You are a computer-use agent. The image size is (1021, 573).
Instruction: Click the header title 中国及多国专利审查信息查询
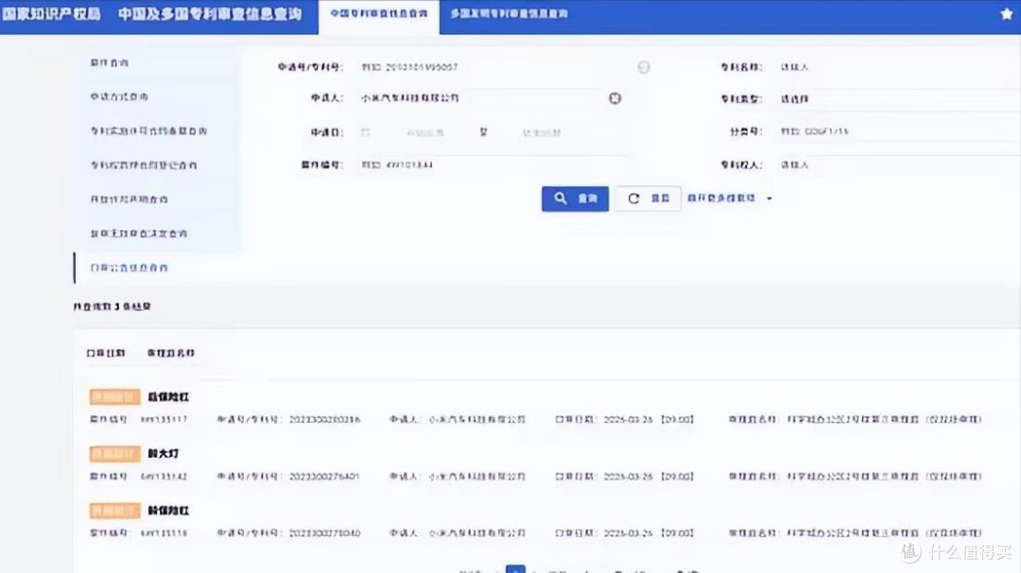(210, 13)
